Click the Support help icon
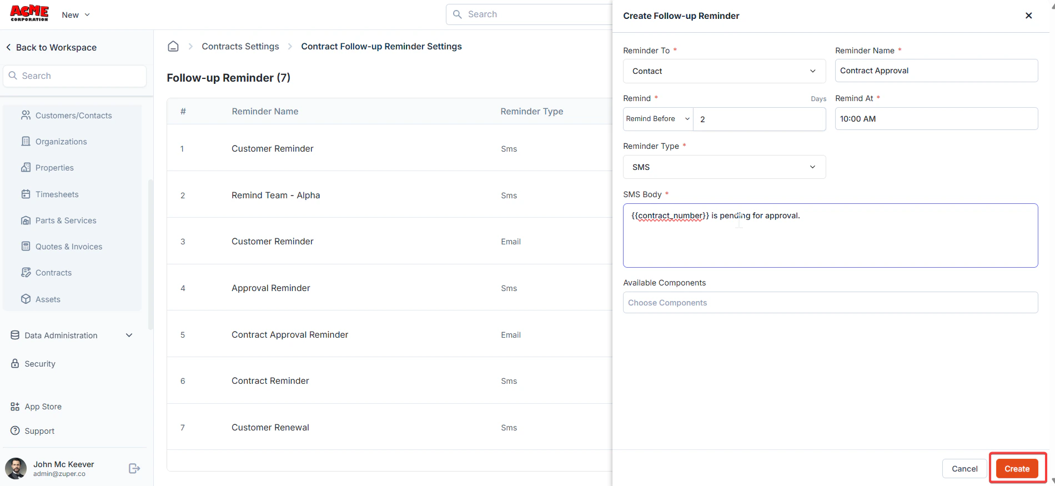This screenshot has height=486, width=1055. coord(15,431)
